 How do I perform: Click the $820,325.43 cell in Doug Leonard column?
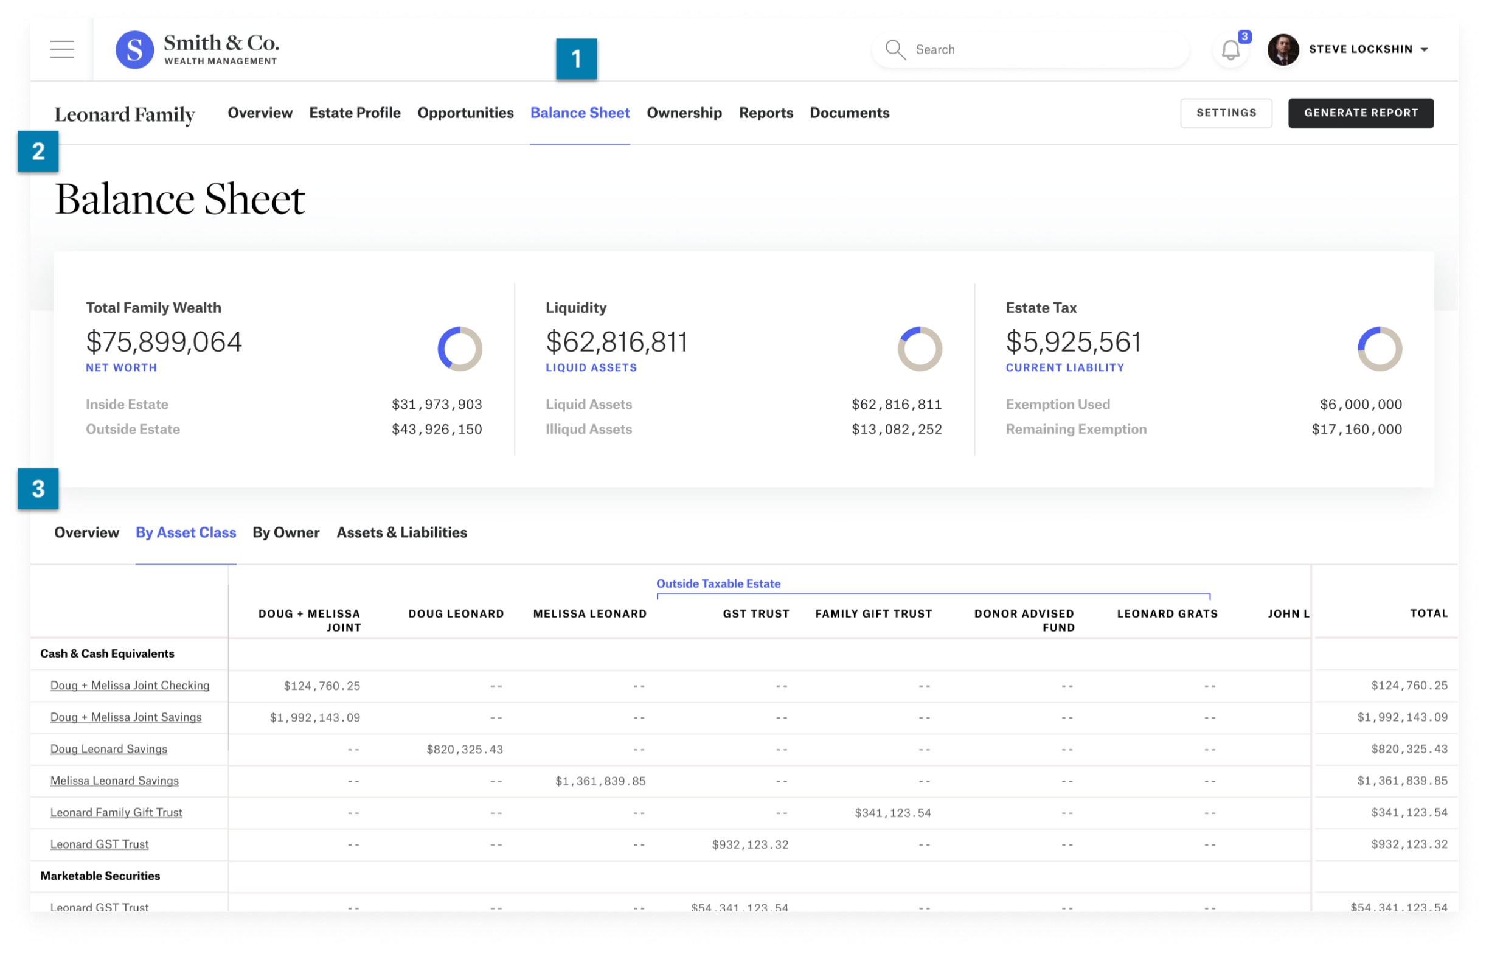464,749
